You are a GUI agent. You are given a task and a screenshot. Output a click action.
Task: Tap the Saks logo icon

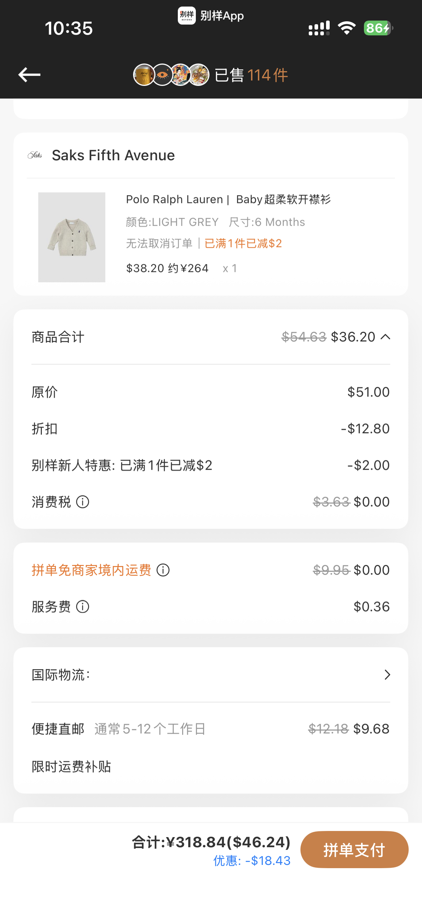tap(35, 155)
